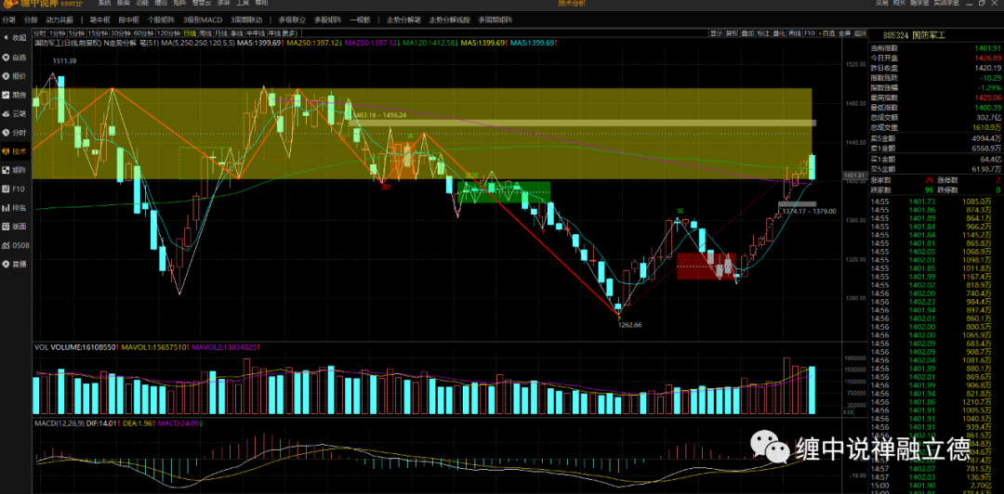Switch to 分时 clock icon in sidebar
This screenshot has width=1004, height=494.
(15, 133)
